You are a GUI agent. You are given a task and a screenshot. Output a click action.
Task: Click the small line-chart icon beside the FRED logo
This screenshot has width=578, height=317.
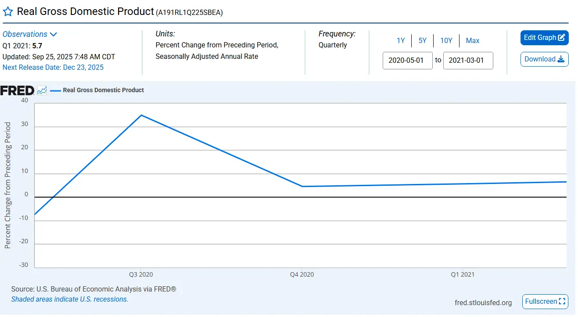click(42, 90)
